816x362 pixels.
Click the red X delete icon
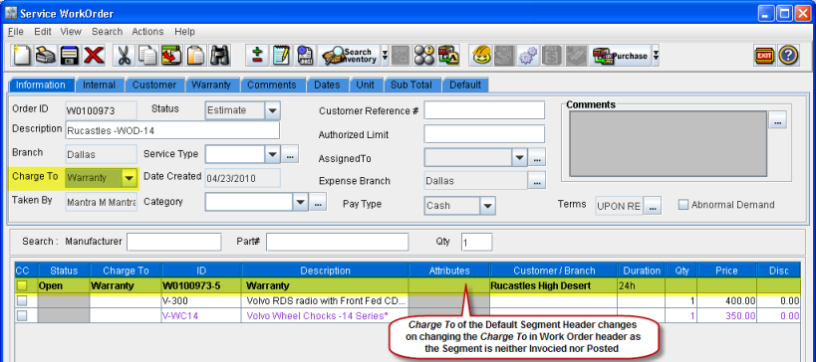95,55
